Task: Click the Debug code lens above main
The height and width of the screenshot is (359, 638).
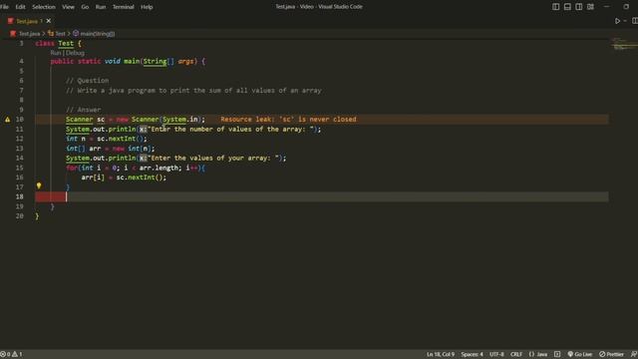Action: point(76,53)
